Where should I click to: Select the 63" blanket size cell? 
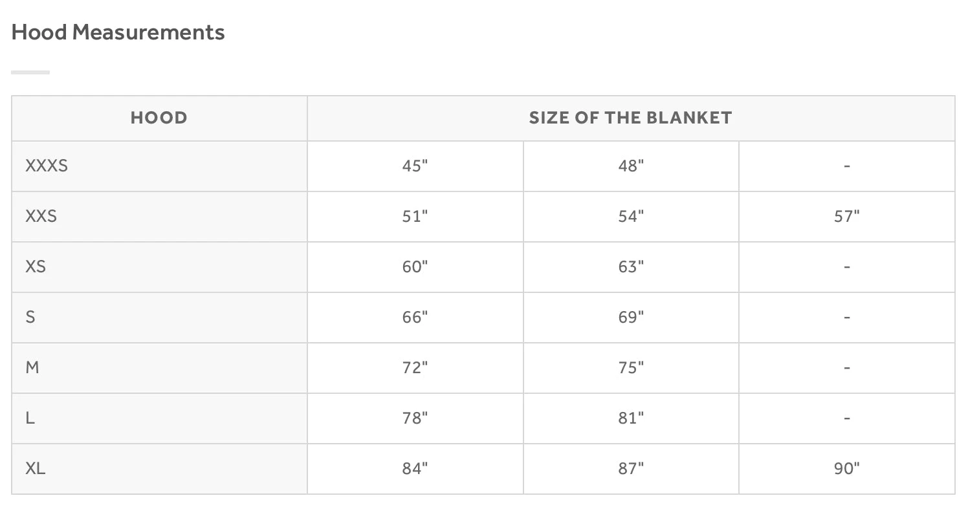click(631, 266)
